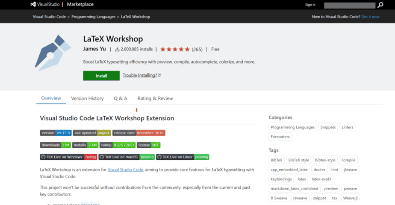Click the downloads 23M badge
395x205 pixels.
pos(55,145)
